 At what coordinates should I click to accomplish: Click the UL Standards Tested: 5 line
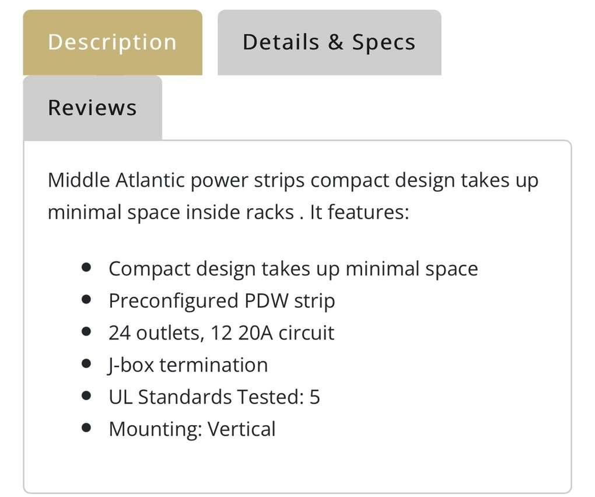(x=214, y=397)
